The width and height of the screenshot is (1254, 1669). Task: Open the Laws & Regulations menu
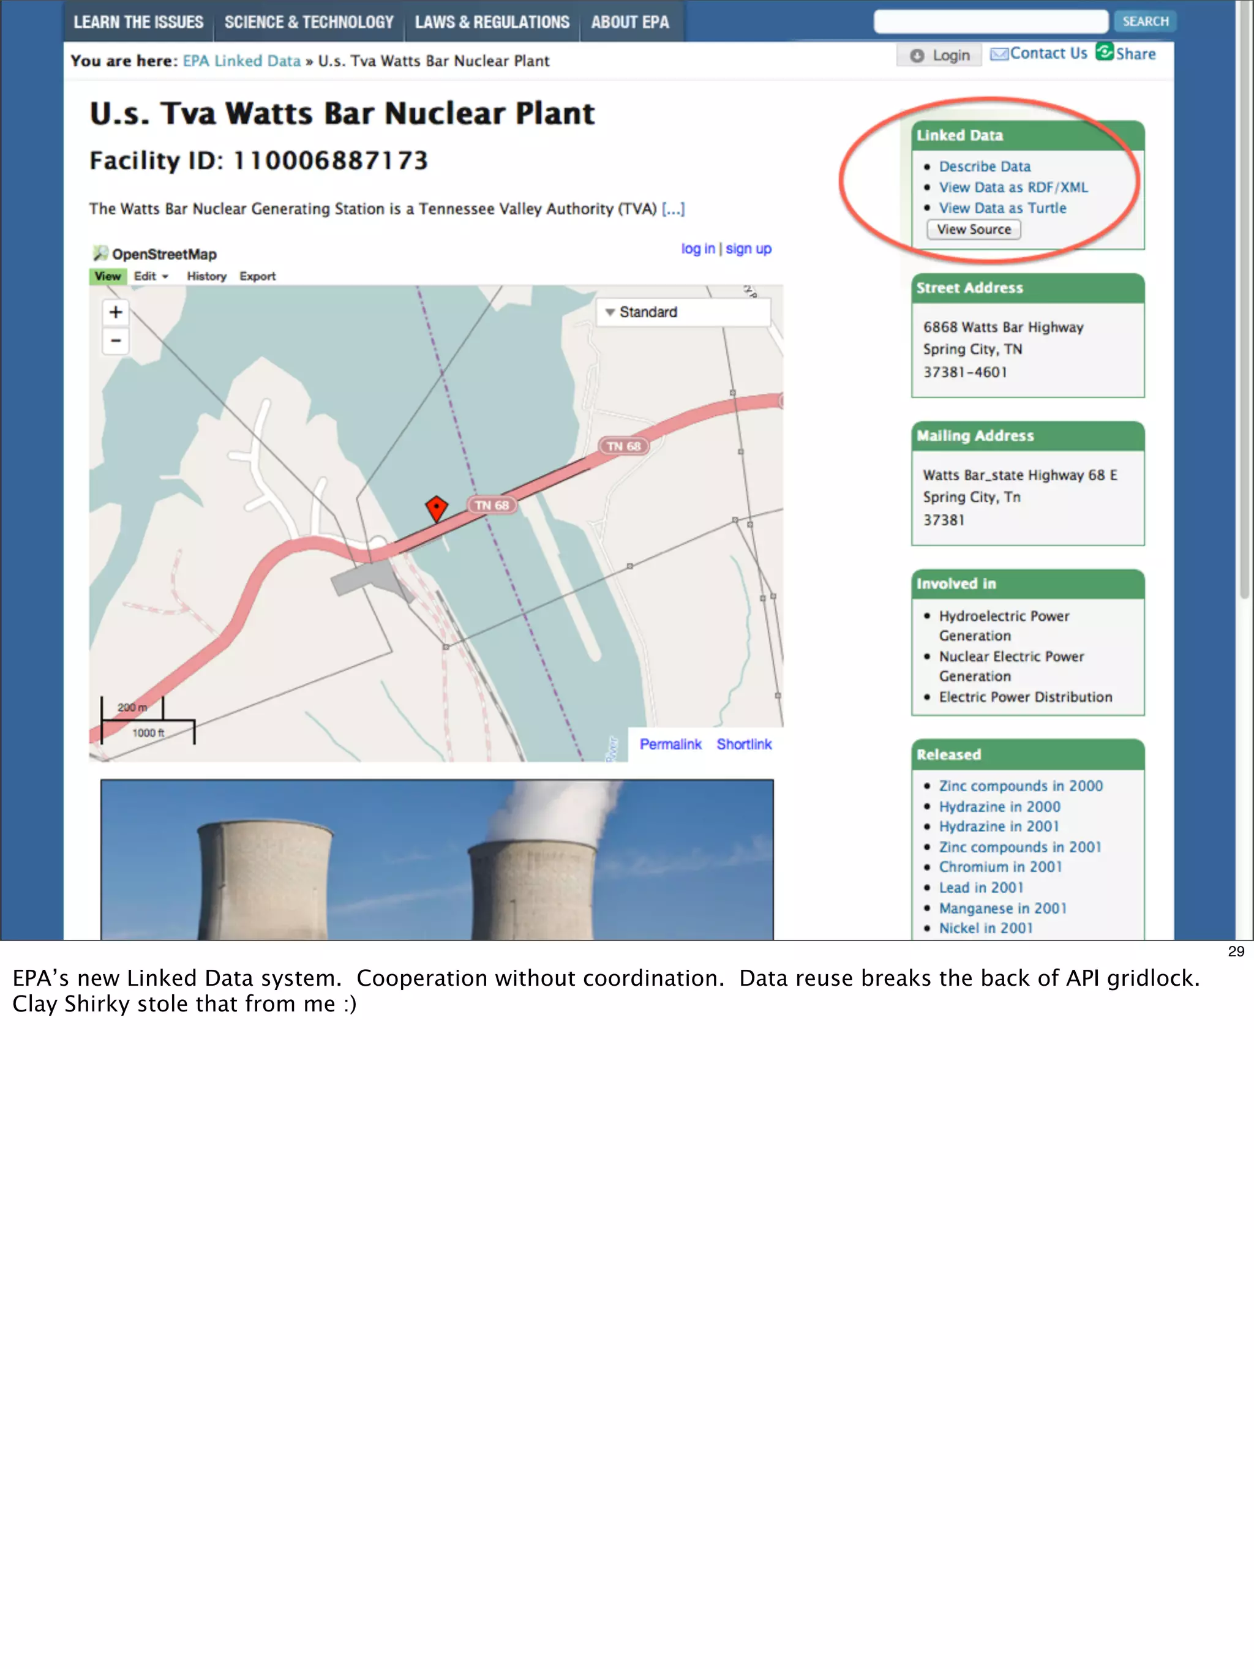pos(492,22)
